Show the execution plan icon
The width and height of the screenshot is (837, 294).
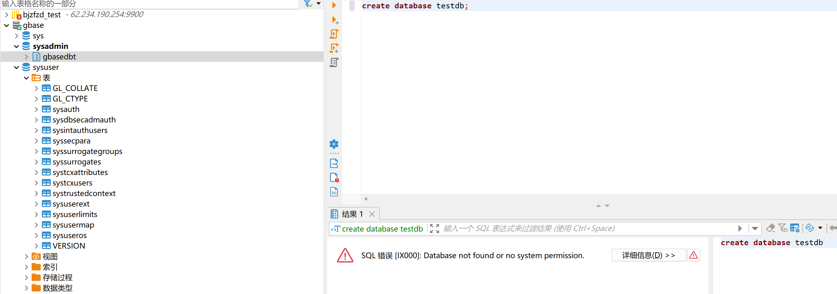coord(334,62)
